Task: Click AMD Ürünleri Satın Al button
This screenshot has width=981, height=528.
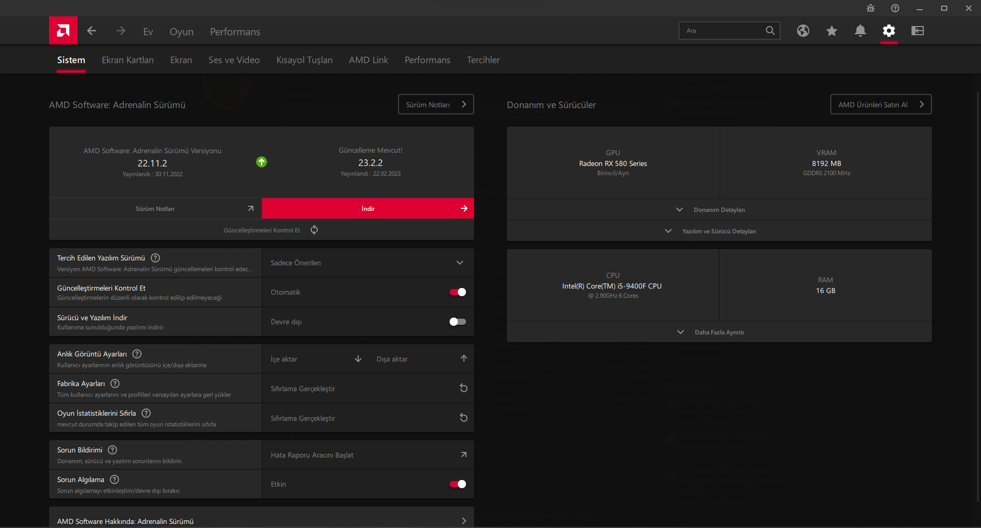Action: [881, 104]
